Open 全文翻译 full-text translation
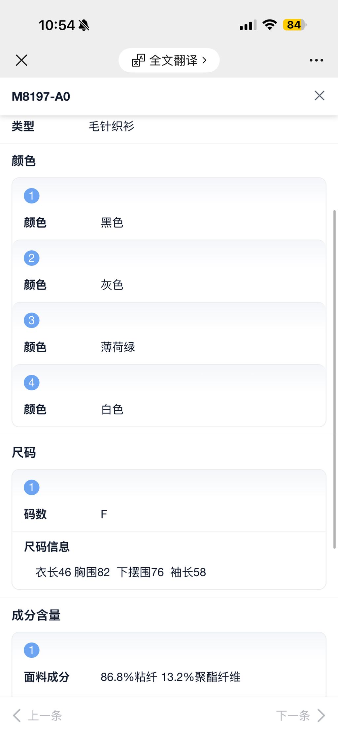 [173, 60]
